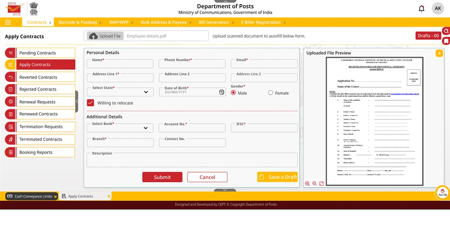Zoom out on uploaded file preview
The width and height of the screenshot is (450, 227).
(314, 184)
